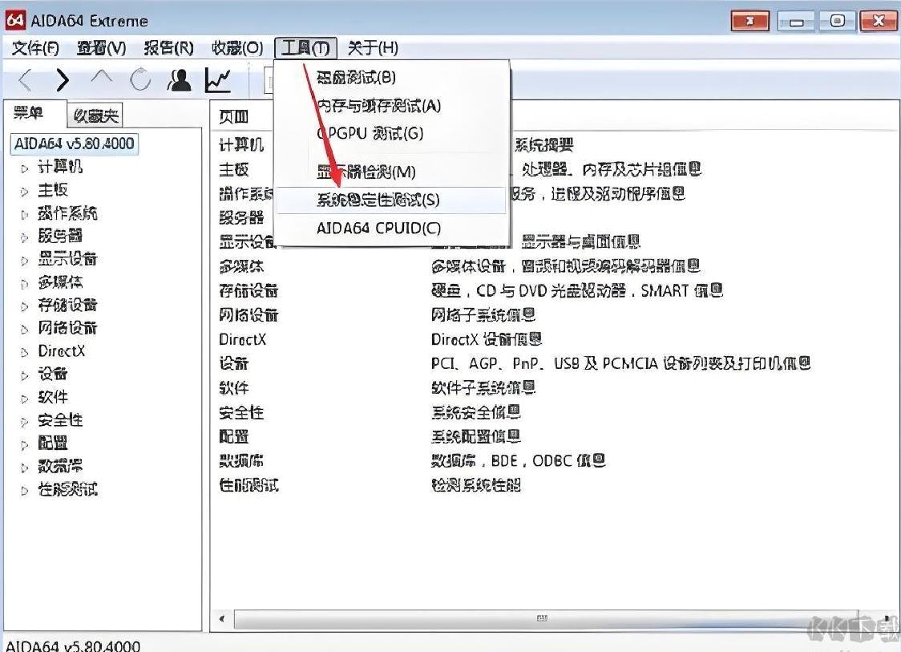The width and height of the screenshot is (901, 652).
Task: Select 系统稳定性测试(S) menu entry
Action: 391,200
